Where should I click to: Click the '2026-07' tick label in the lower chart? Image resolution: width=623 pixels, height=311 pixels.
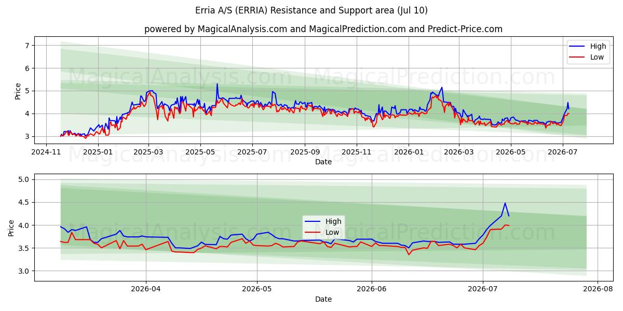[x=483, y=290]
